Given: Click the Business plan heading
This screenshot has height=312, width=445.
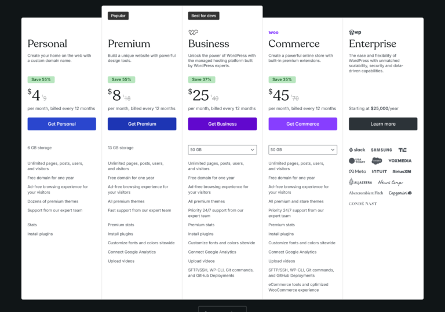Looking at the screenshot, I should coord(209,43).
